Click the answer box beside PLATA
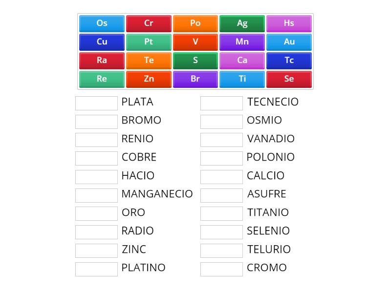 pos(96,103)
